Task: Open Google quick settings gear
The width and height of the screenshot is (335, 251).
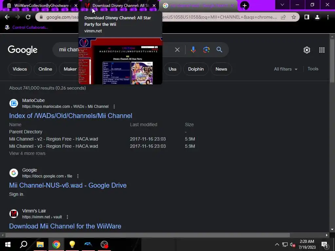Action: [307, 50]
